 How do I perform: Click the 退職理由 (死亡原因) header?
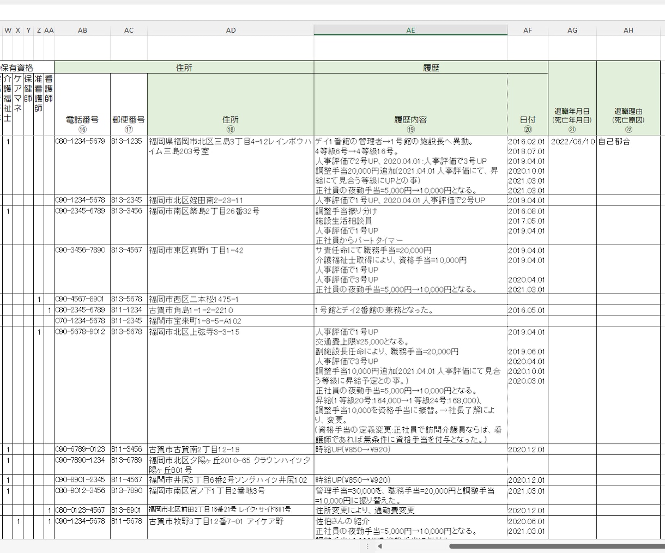[628, 99]
